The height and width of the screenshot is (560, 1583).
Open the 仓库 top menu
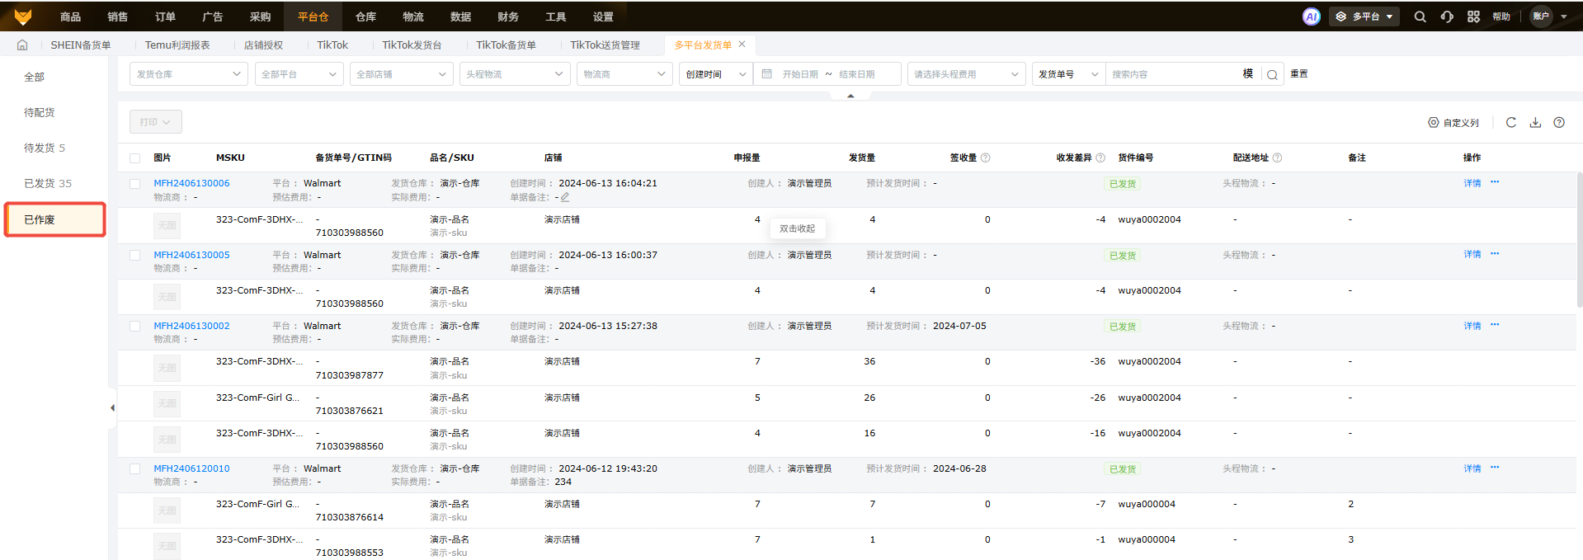(365, 16)
